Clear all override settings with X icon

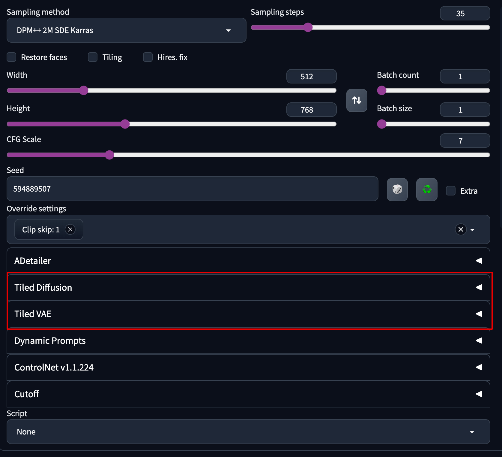coord(461,230)
